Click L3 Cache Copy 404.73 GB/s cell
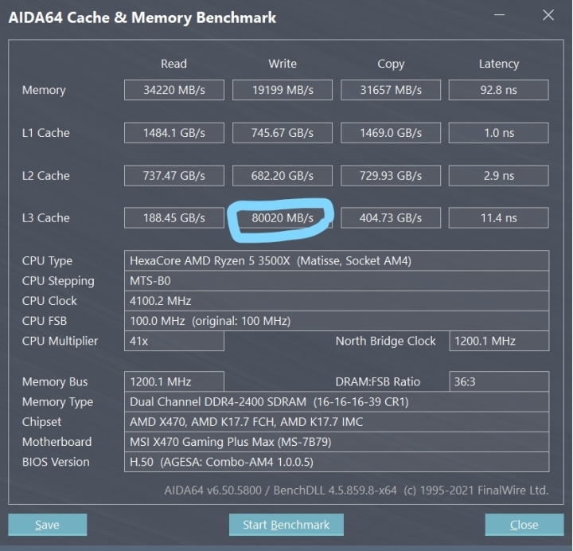Screen dimensions: 573x551 point(391,218)
